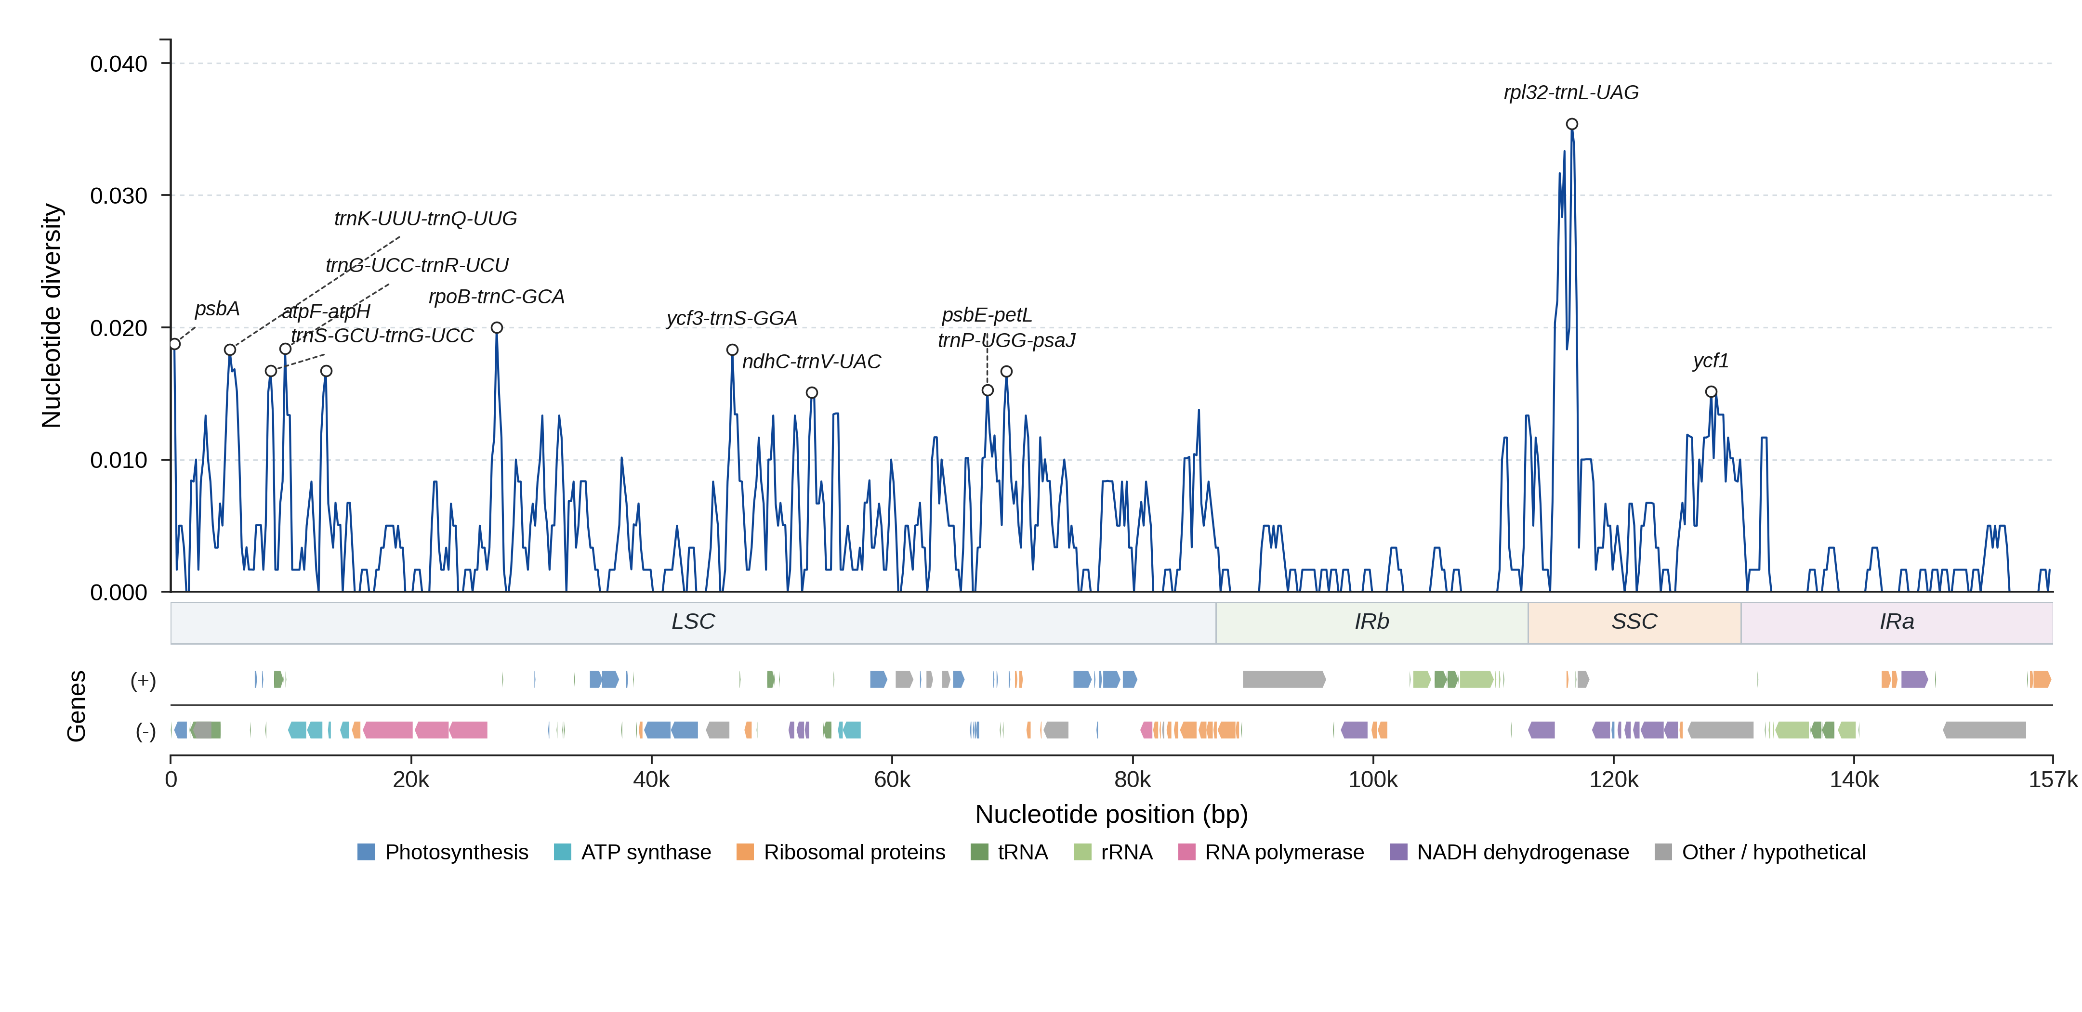Click the large gray gene in IRb plus strand
The image size is (2082, 1012).
click(x=1284, y=680)
